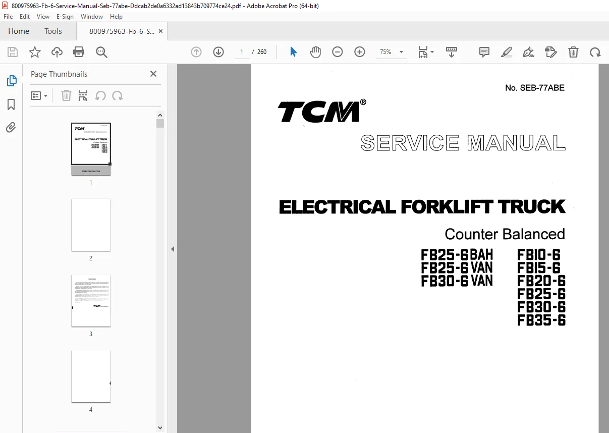Click the 'FB25-6 BAH' model text
609x433 pixels.
(457, 254)
